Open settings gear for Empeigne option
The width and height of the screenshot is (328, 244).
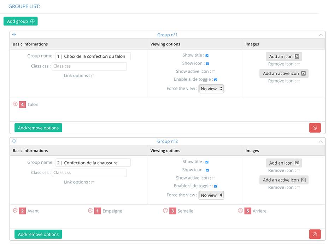point(90,211)
